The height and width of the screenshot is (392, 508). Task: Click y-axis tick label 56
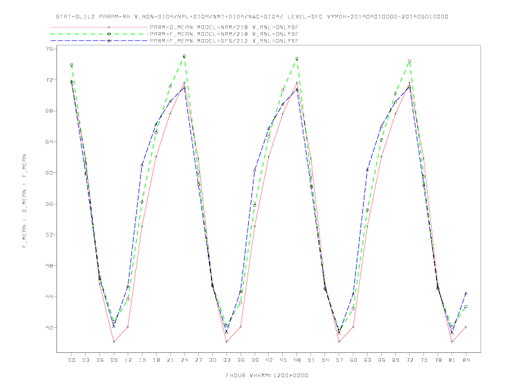tap(49, 204)
